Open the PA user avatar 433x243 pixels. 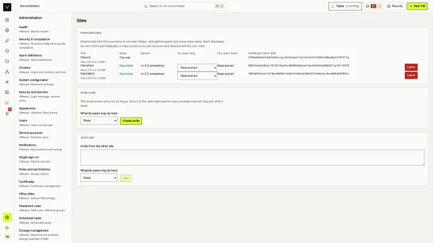coord(7,236)
